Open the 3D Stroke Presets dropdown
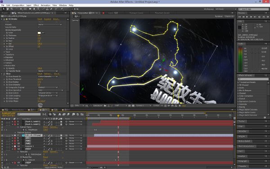 click(50, 24)
